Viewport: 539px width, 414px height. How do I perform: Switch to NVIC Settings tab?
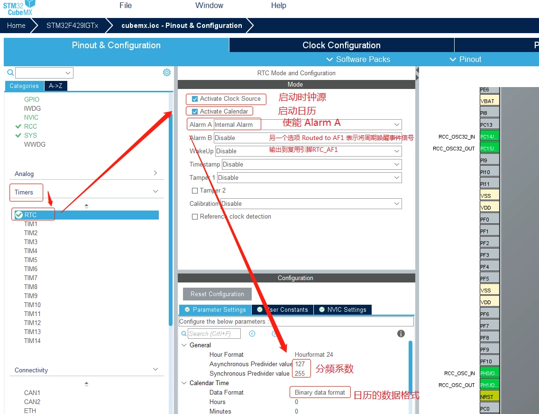pos(343,310)
